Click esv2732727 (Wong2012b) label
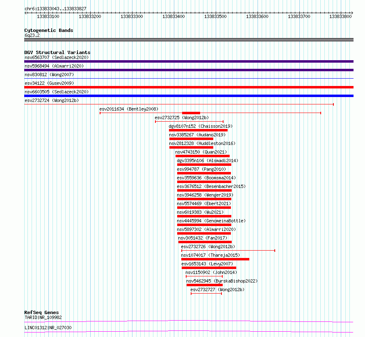The width and height of the screenshot is (365, 337). (x=217, y=290)
